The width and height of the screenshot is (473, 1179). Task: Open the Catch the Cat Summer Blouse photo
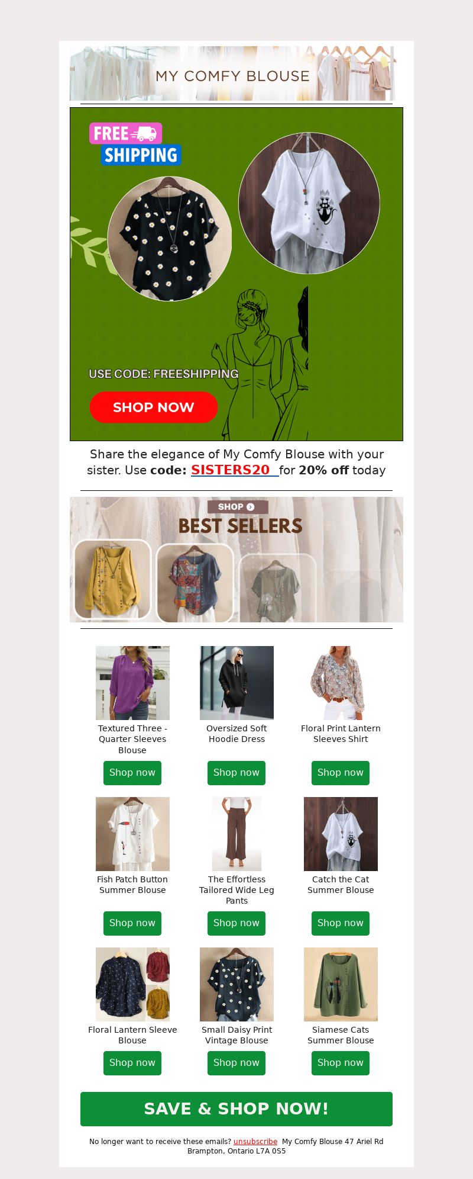341,834
